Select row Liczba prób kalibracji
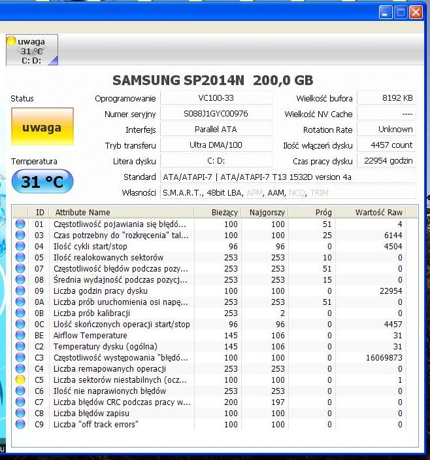The image size is (430, 460). (209, 313)
